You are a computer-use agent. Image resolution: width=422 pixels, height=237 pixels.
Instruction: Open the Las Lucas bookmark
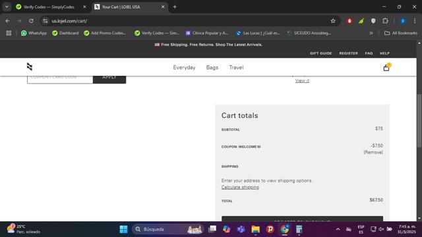click(258, 33)
